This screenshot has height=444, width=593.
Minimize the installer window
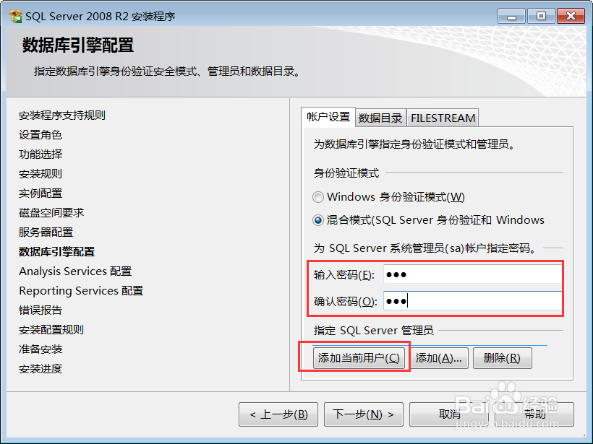point(511,16)
